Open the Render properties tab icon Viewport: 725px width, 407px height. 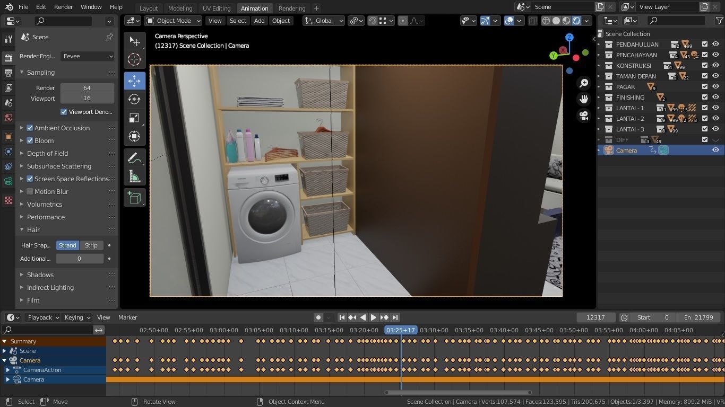pos(8,58)
